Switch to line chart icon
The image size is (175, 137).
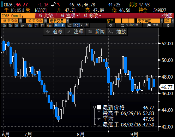(x=70, y=25)
